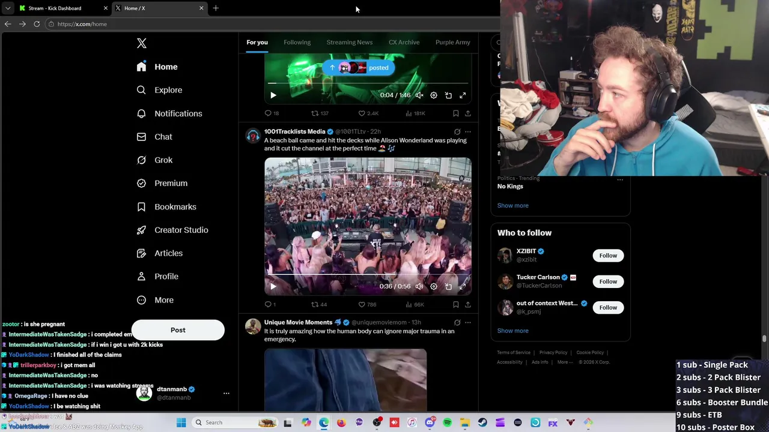This screenshot has width=769, height=432.
Task: Open a new browser tab
Action: click(216, 8)
